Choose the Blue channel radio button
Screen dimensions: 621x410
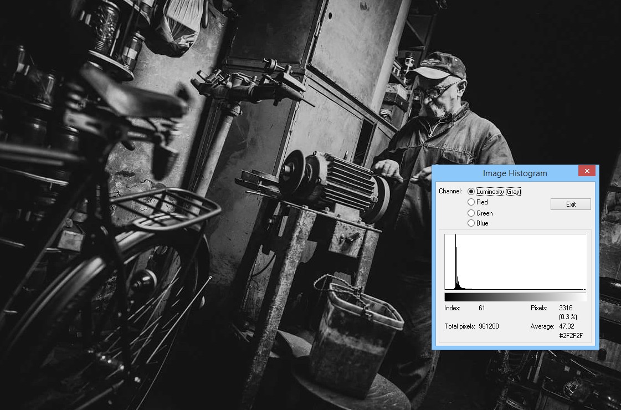(471, 223)
